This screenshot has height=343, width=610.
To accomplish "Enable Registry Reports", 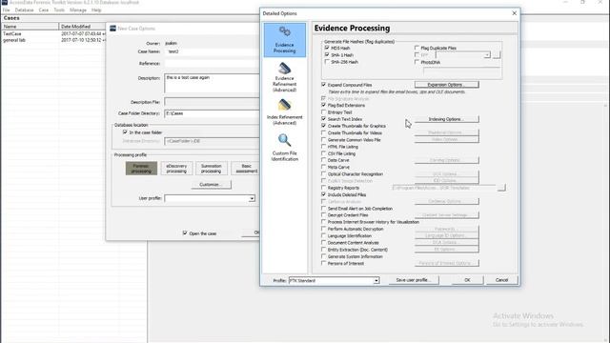I will coord(324,188).
